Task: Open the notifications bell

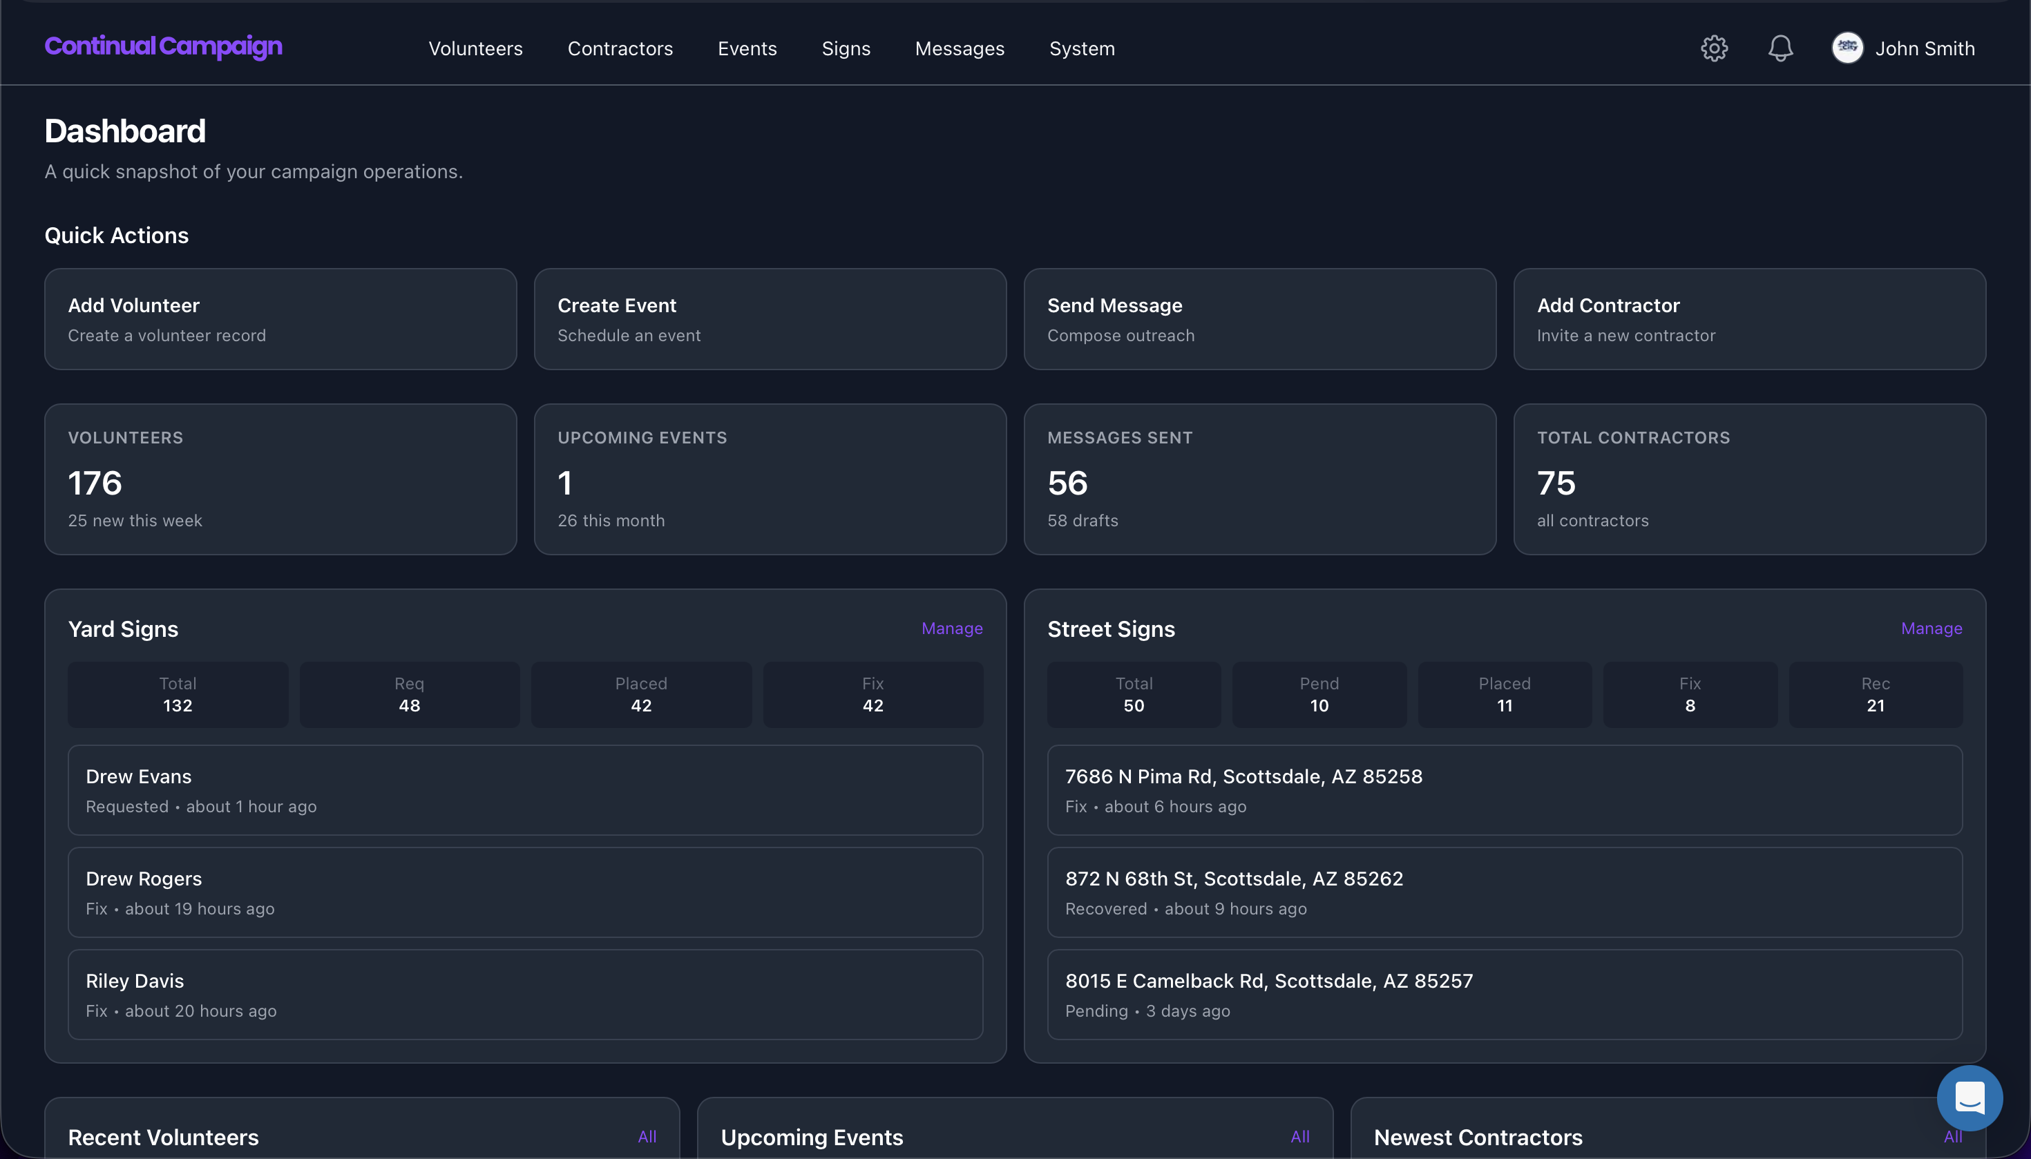Action: click(x=1780, y=48)
